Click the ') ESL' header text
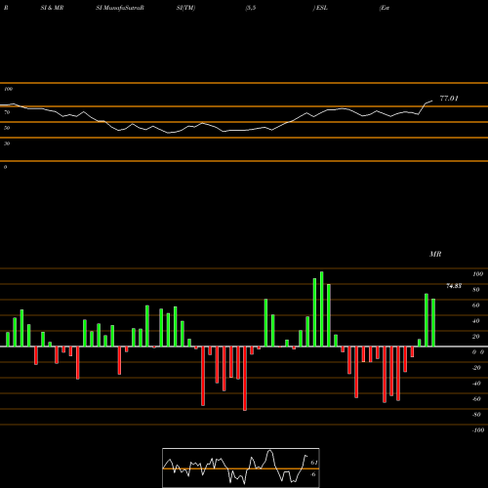This screenshot has width=488, height=488. 320,8
